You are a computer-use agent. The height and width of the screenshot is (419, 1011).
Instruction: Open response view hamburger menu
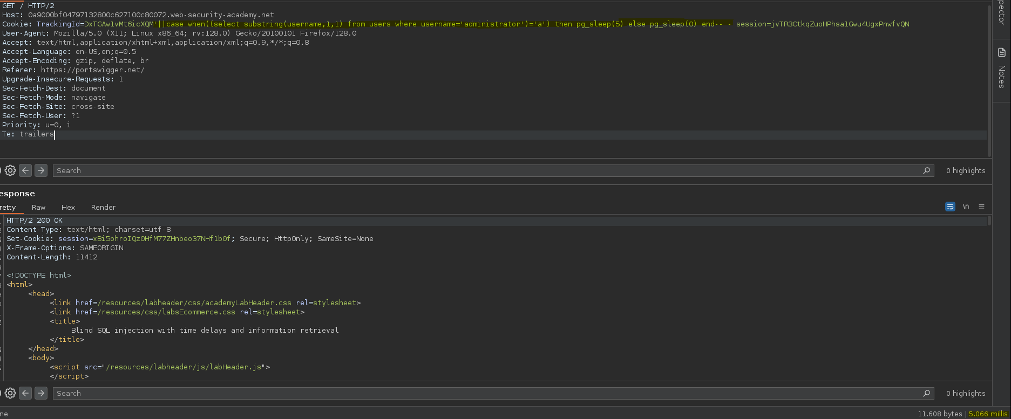pyautogui.click(x=981, y=207)
